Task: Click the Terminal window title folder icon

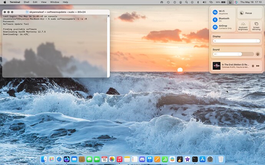Action: click(x=27, y=12)
